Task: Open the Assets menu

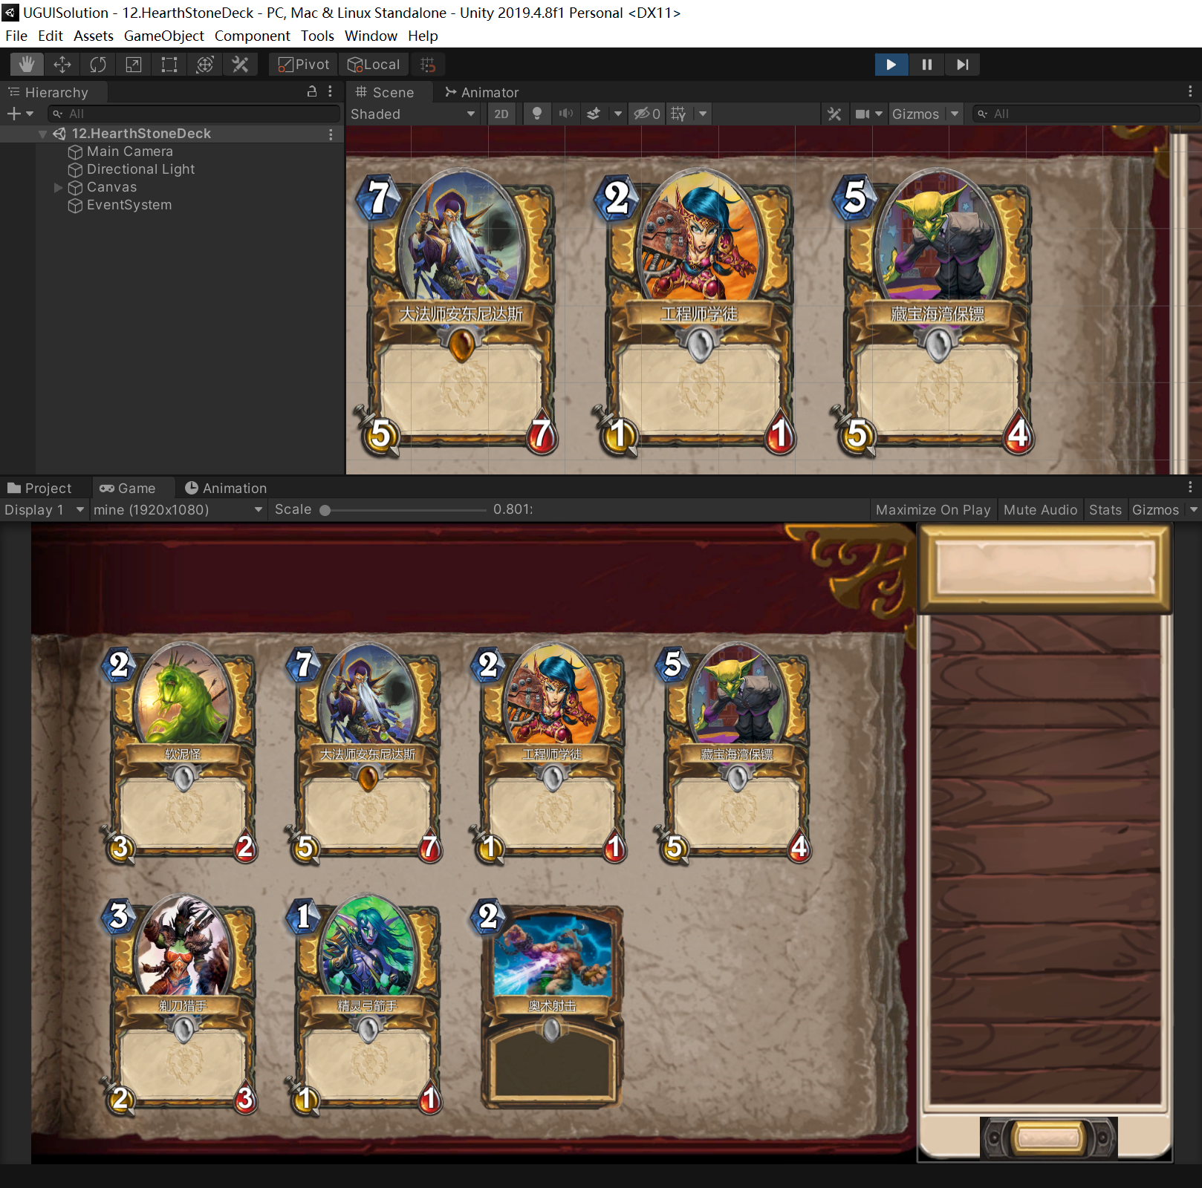Action: (94, 36)
